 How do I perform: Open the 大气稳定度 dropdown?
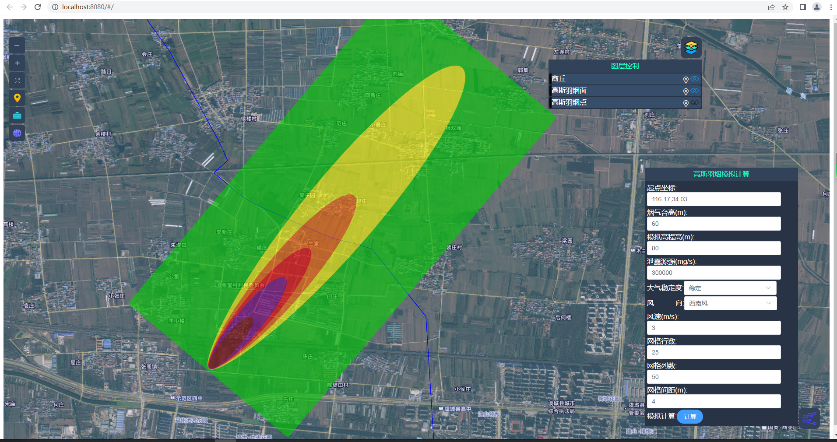pos(730,288)
